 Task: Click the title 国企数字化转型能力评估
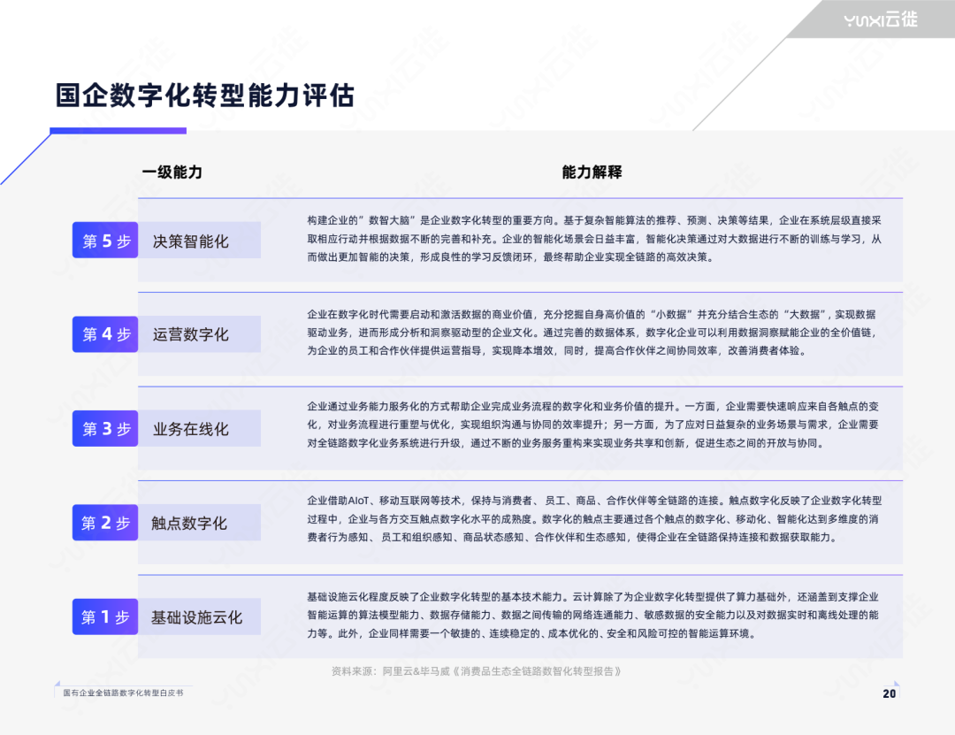coord(205,96)
